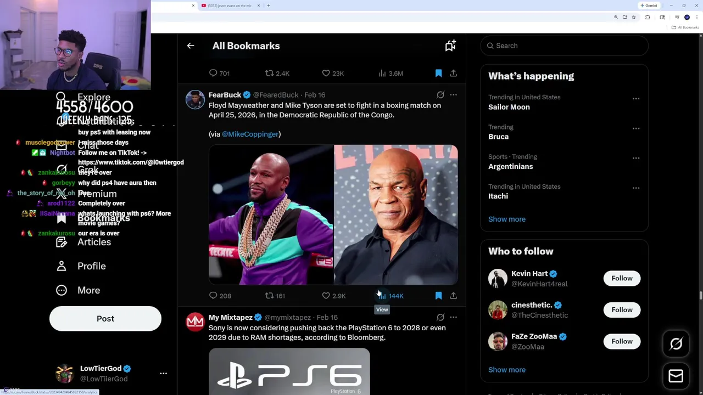Open My Mixtapez profile avatar
703x395 pixels.
point(195,322)
